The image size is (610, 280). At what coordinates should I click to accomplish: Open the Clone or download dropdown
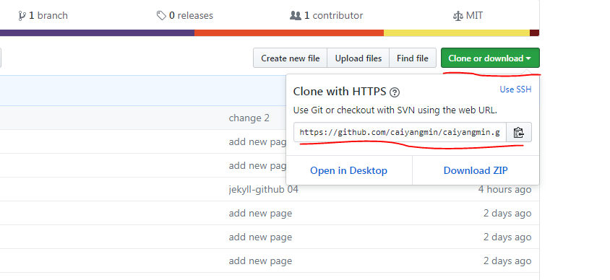pyautogui.click(x=490, y=58)
